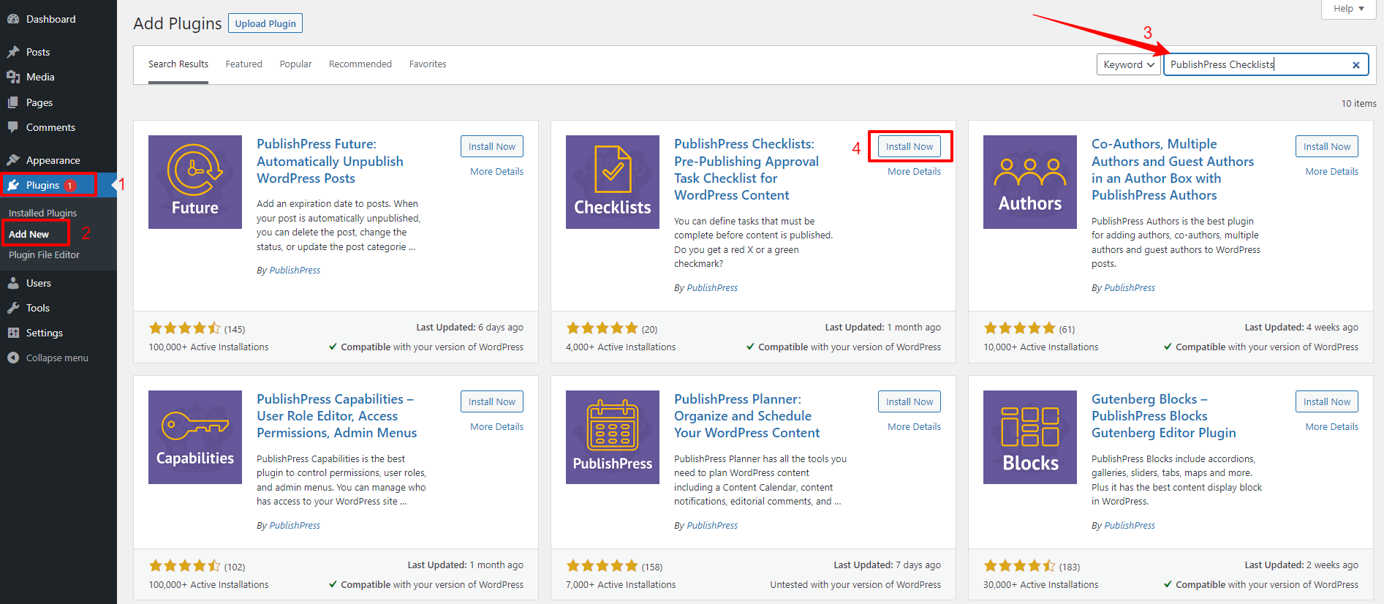
Task: Open Plugin File Editor submenu item
Action: (x=44, y=254)
